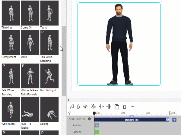Select the Walk (Stop) action thumbnail

(x=11, y=109)
